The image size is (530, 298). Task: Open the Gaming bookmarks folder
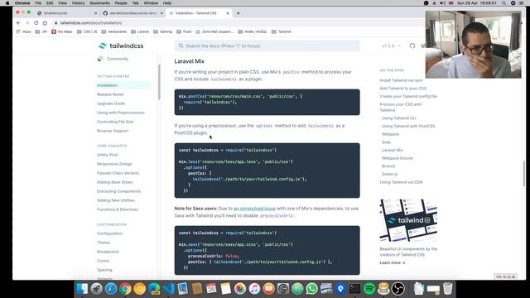163,31
